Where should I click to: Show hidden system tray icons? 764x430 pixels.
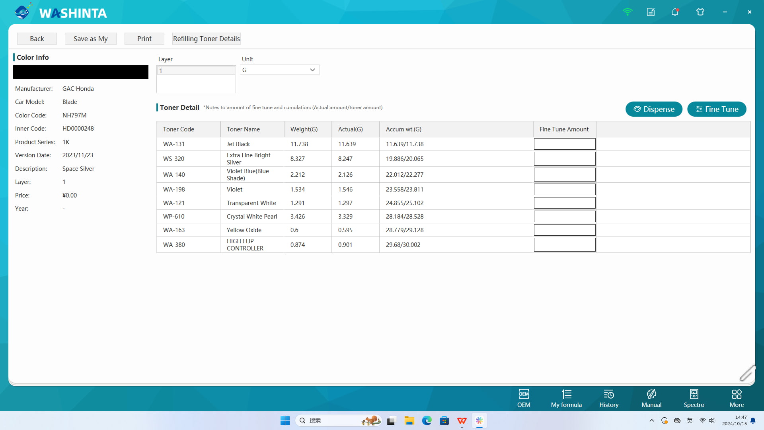tap(651, 420)
